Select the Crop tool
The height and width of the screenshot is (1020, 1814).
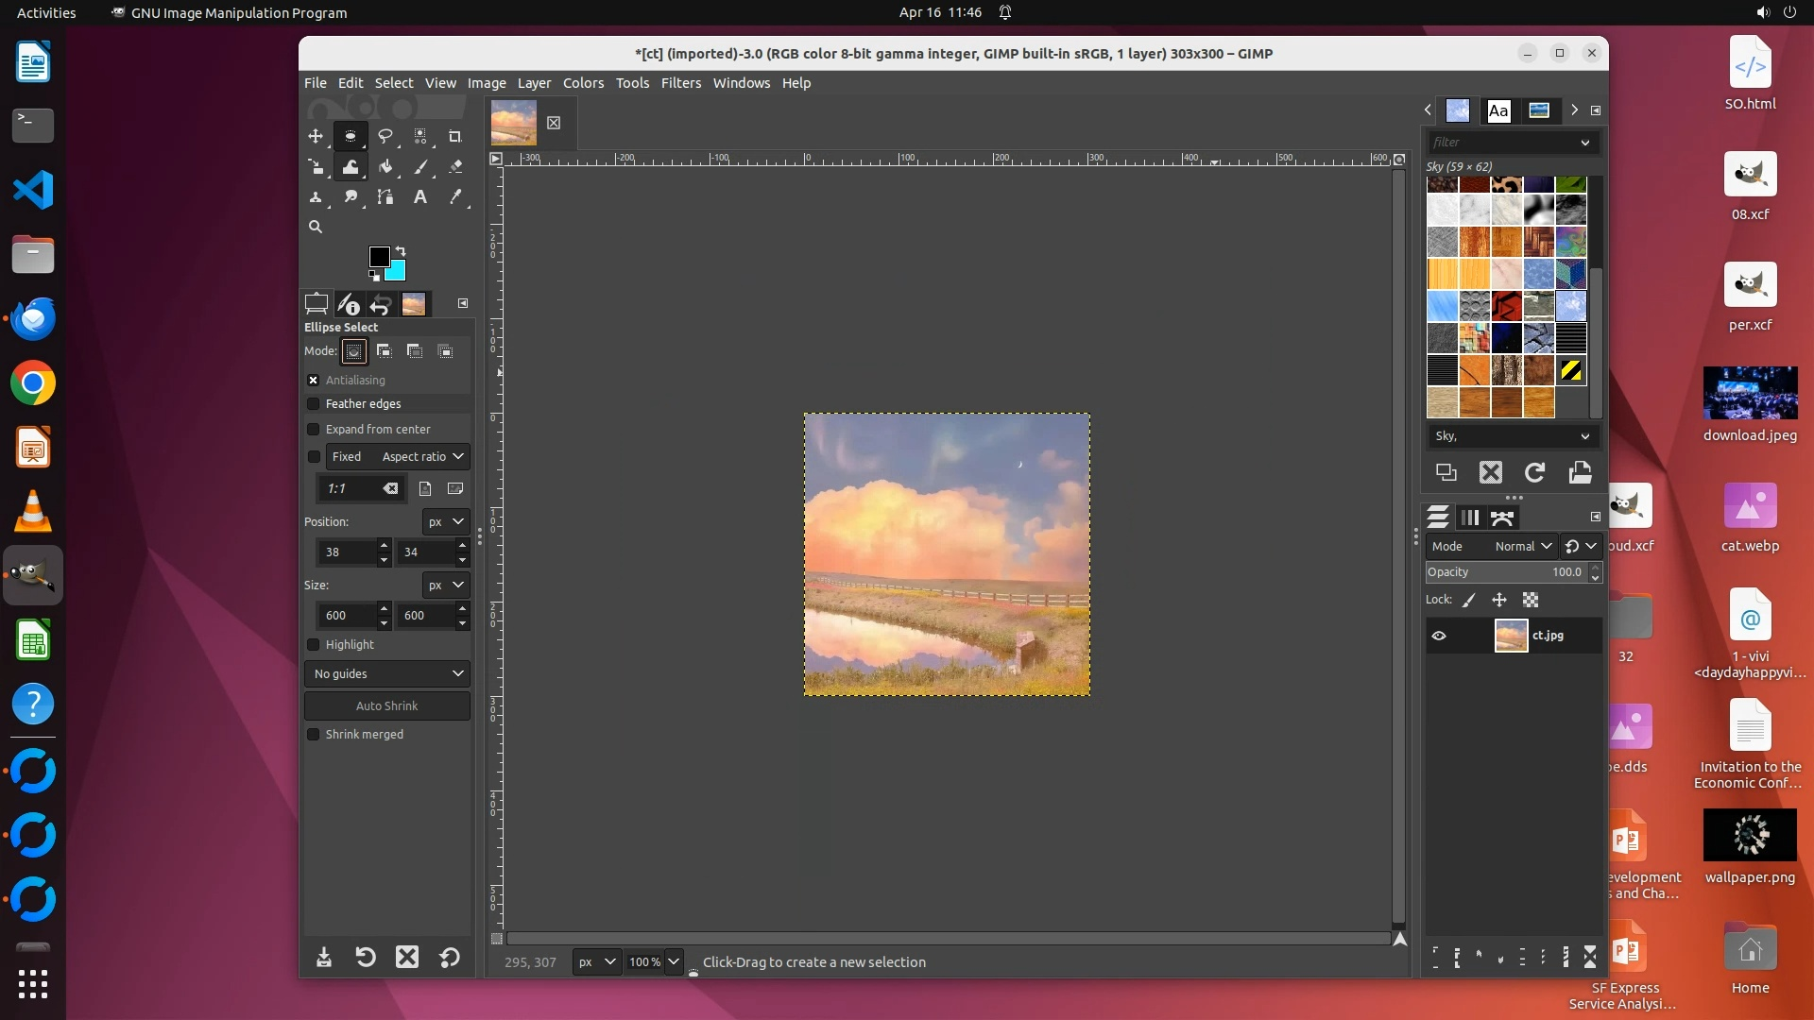coord(454,136)
